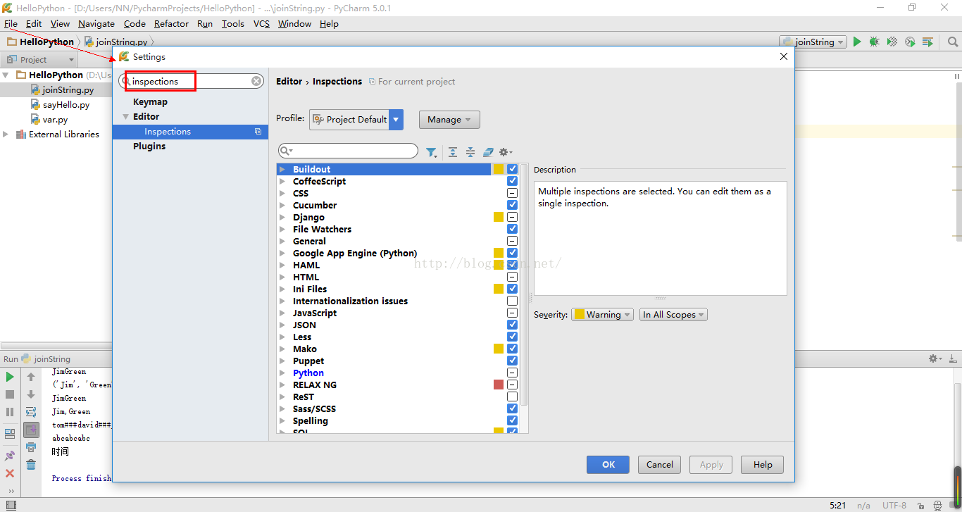Viewport: 962px width, 512px height.
Task: Enable Internationalization issues checkbox
Action: point(512,301)
